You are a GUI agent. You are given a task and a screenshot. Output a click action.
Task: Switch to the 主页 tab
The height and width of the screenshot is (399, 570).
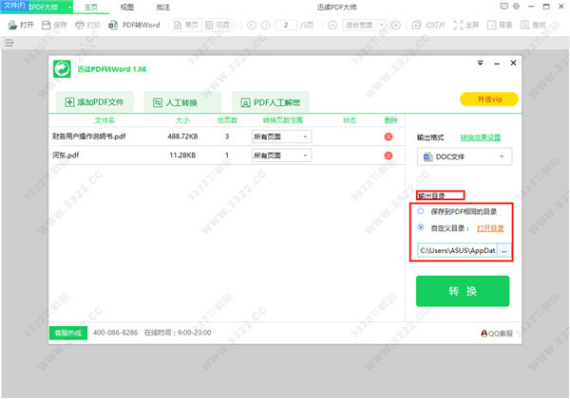91,7
